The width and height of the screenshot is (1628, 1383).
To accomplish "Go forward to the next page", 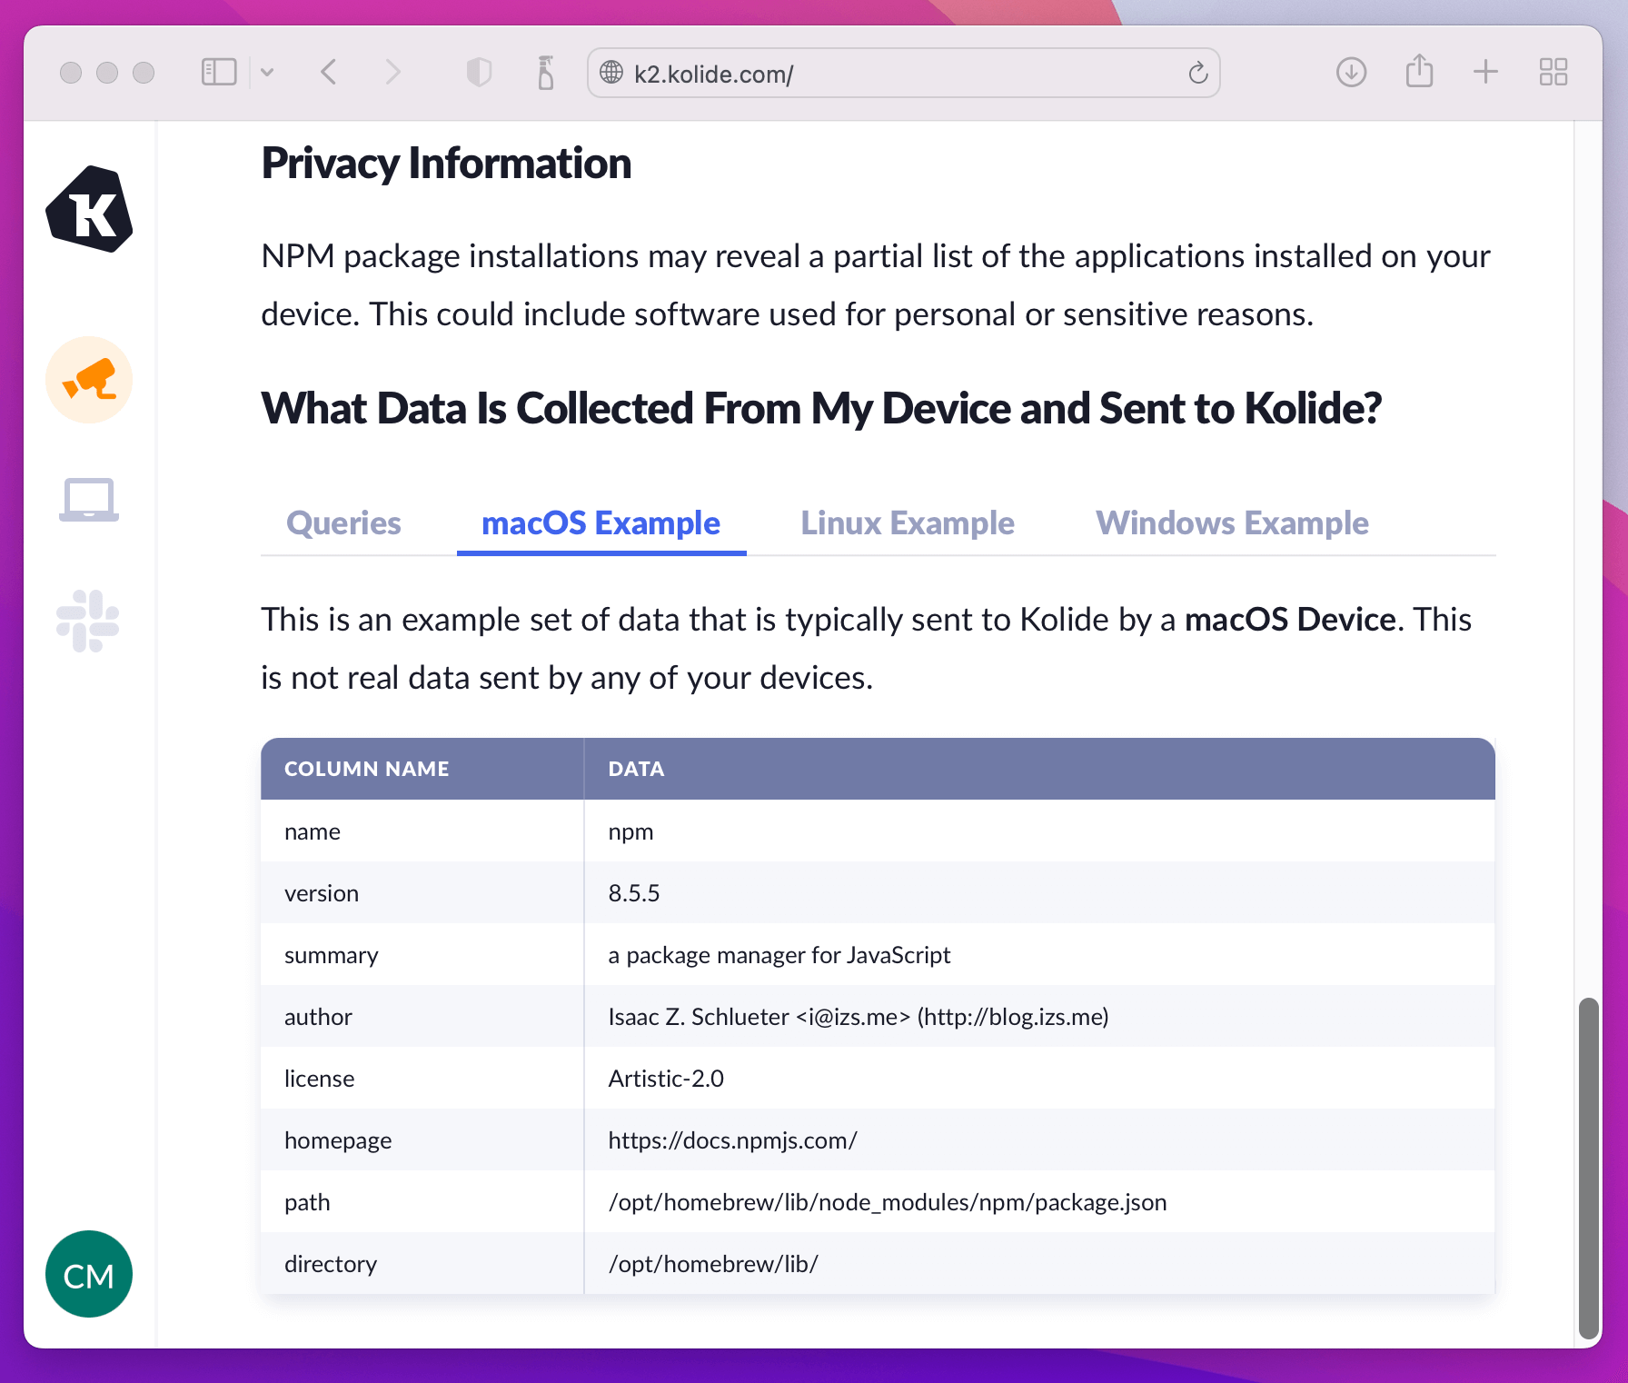I will point(392,72).
